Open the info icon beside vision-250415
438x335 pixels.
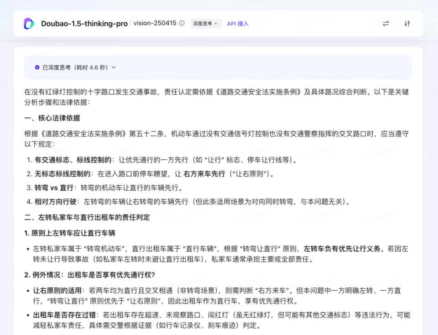[x=182, y=23]
